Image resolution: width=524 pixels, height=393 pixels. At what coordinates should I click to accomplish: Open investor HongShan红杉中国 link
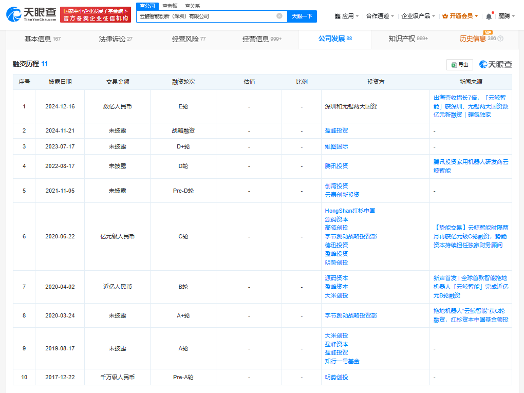point(350,211)
